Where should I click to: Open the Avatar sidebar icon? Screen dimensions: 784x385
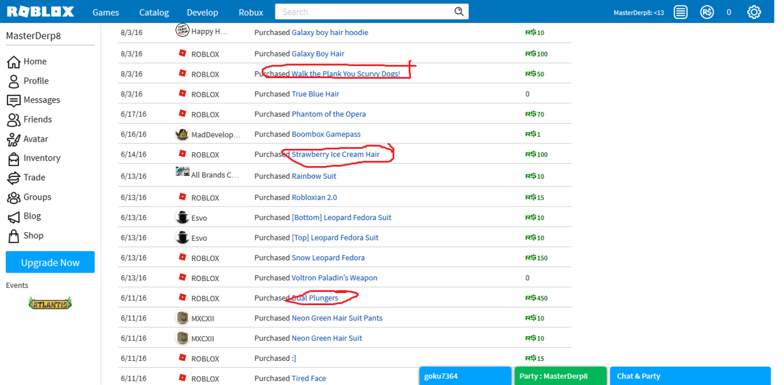coord(13,139)
